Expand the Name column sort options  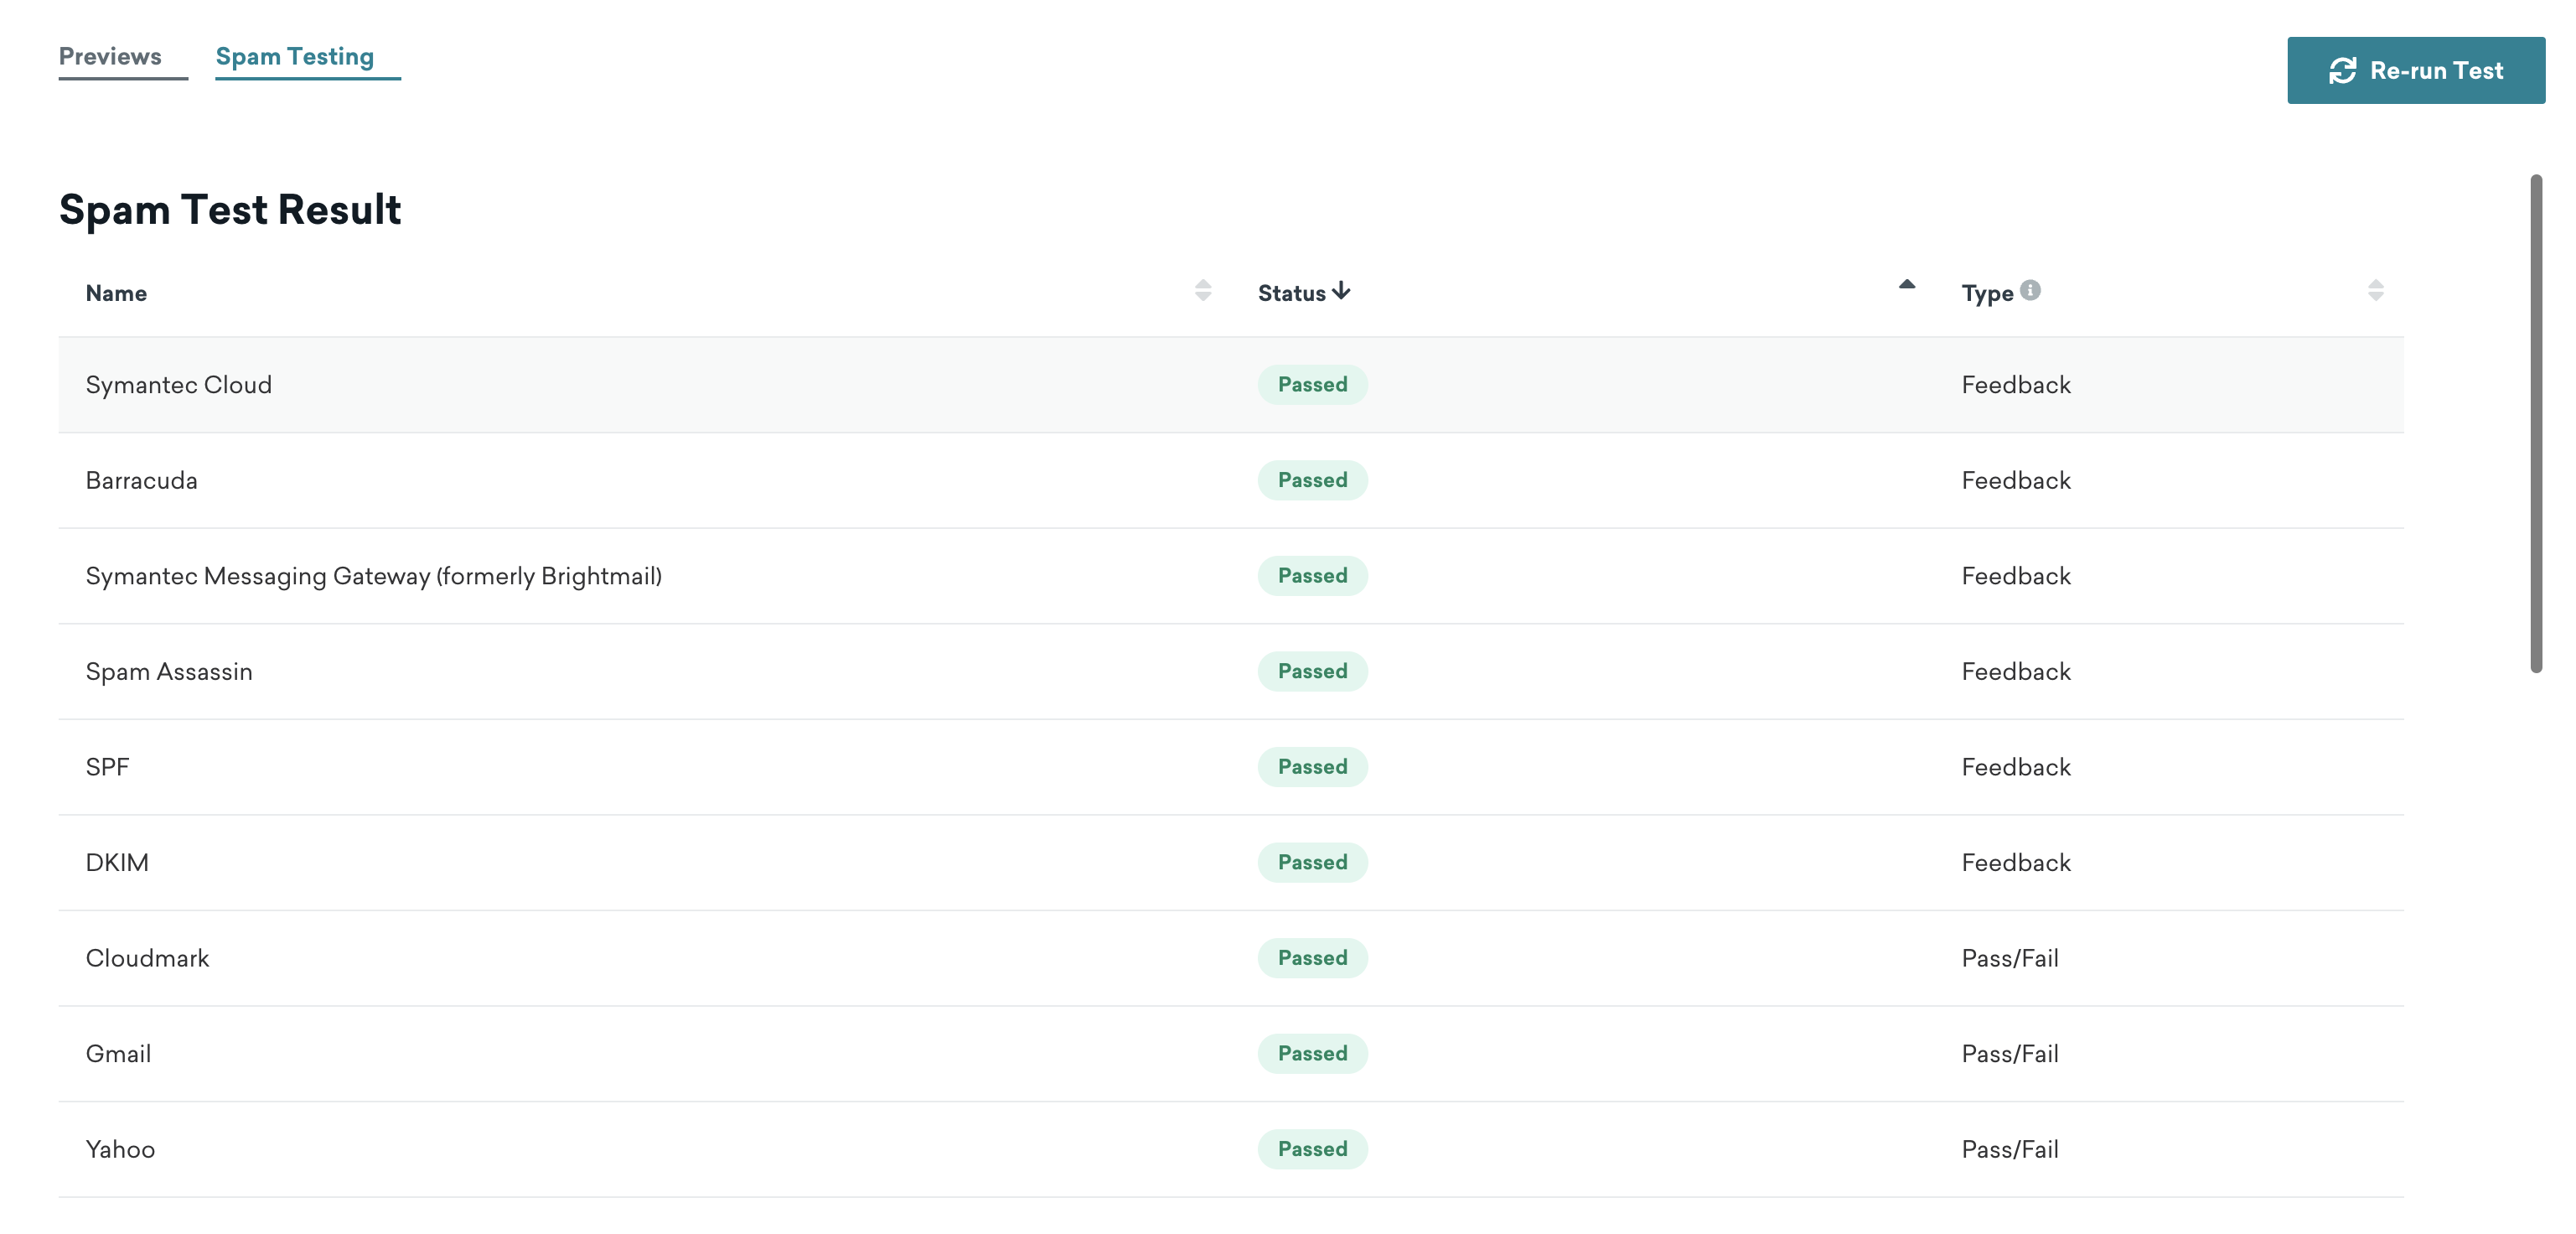1204,293
